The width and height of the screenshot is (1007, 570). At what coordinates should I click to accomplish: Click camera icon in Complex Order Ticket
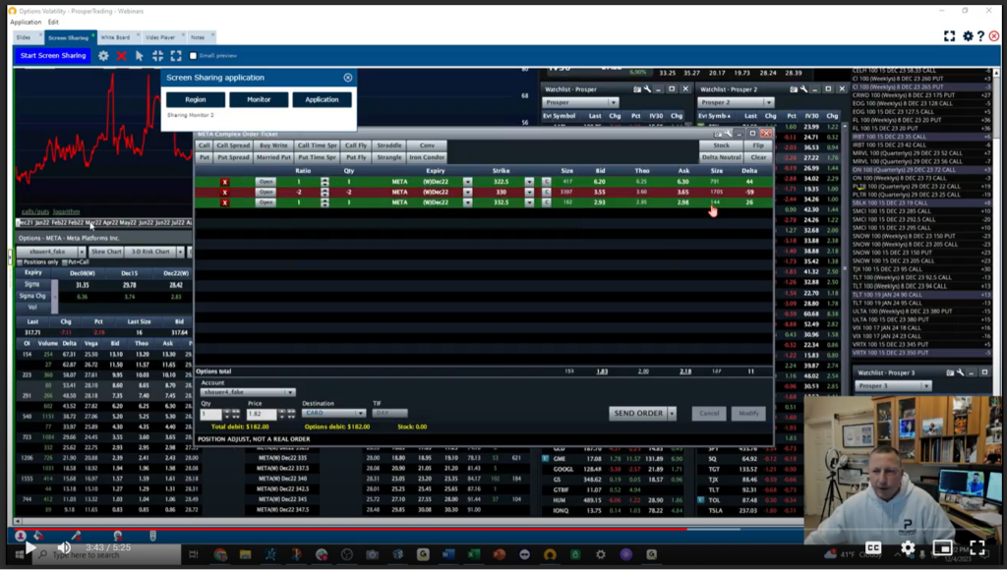click(718, 134)
